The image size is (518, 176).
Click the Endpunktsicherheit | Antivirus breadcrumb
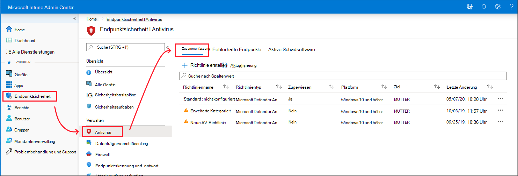click(134, 19)
